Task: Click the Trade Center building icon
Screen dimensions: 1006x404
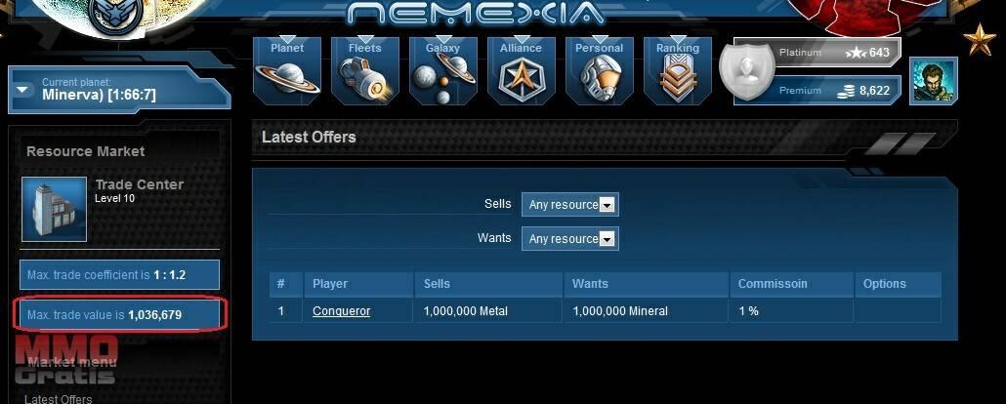Action: (x=54, y=209)
